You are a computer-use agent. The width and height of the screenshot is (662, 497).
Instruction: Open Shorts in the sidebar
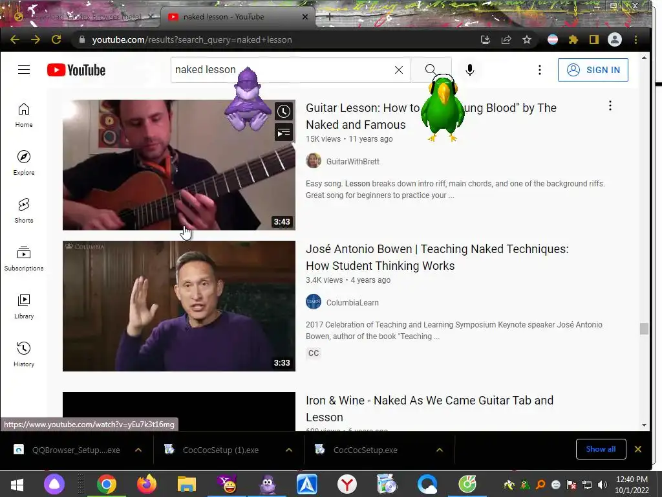point(24,210)
